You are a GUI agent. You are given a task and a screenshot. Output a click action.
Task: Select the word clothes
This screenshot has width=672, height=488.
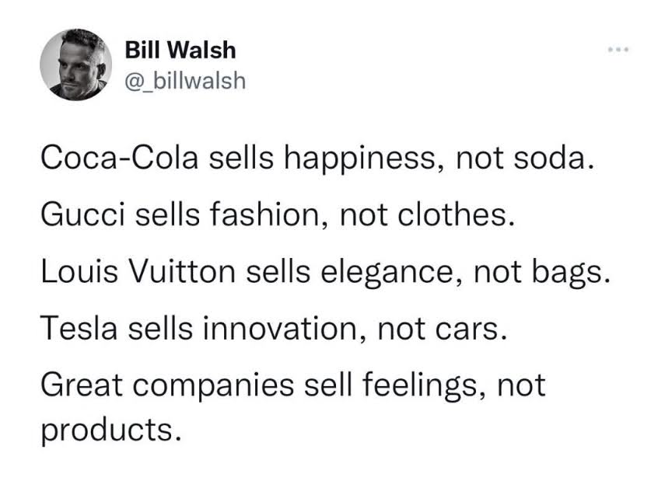point(456,214)
